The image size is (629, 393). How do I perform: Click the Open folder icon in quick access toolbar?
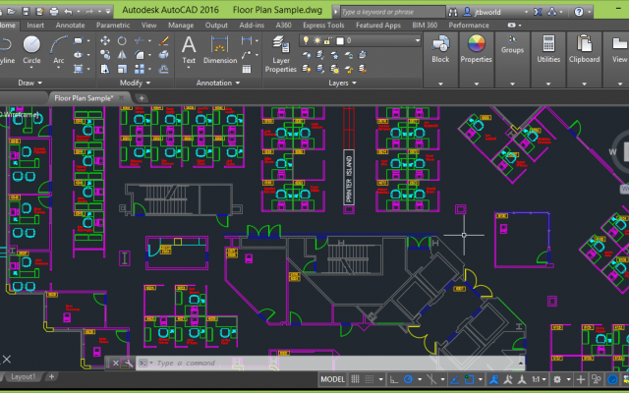[11, 11]
